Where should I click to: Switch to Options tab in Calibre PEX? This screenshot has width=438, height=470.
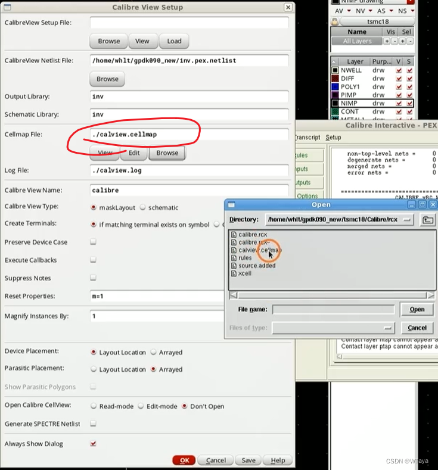pos(309,195)
